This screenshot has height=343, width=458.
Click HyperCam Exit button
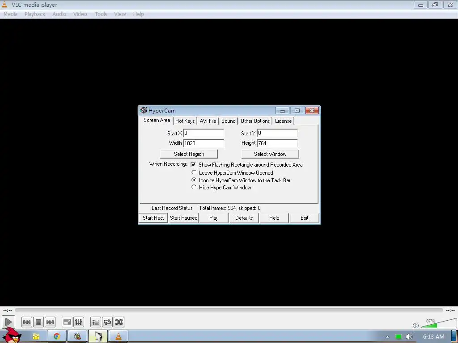coord(304,218)
